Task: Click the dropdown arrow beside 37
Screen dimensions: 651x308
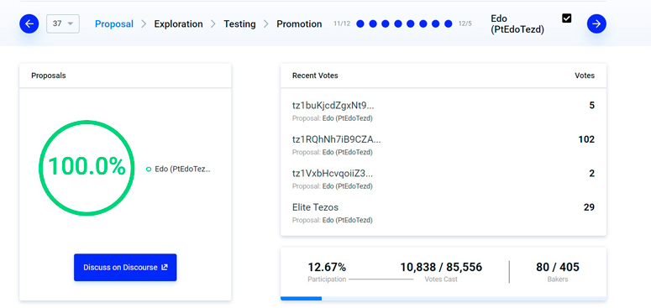Action: (71, 23)
